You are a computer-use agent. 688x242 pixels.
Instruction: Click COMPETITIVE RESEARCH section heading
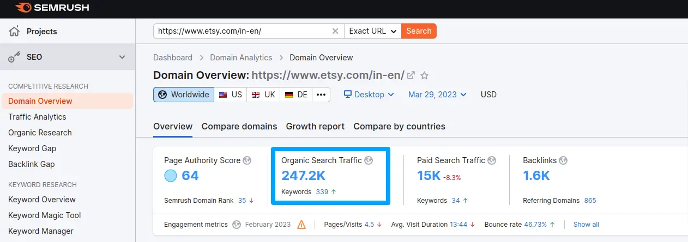[48, 86]
